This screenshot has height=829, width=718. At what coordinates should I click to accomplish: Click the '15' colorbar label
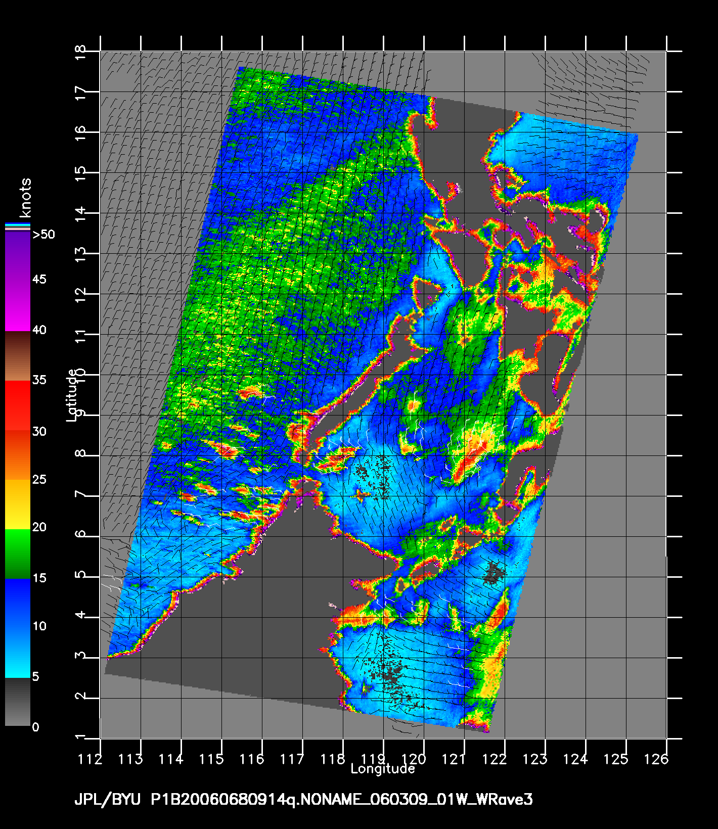tap(39, 578)
